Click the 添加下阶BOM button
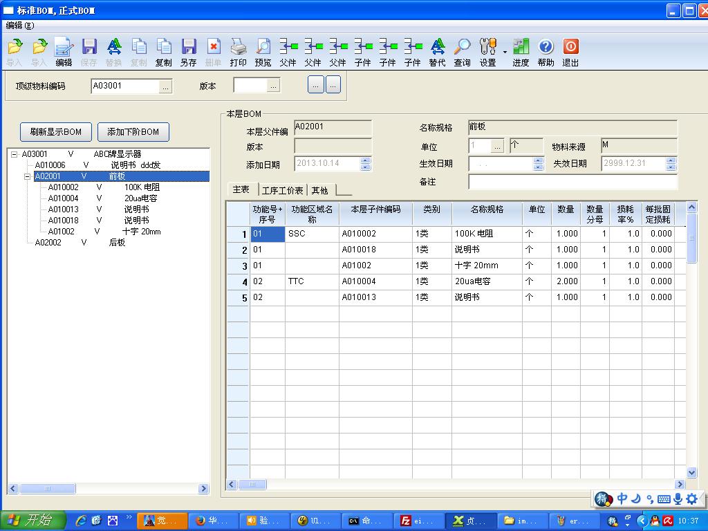 point(133,131)
